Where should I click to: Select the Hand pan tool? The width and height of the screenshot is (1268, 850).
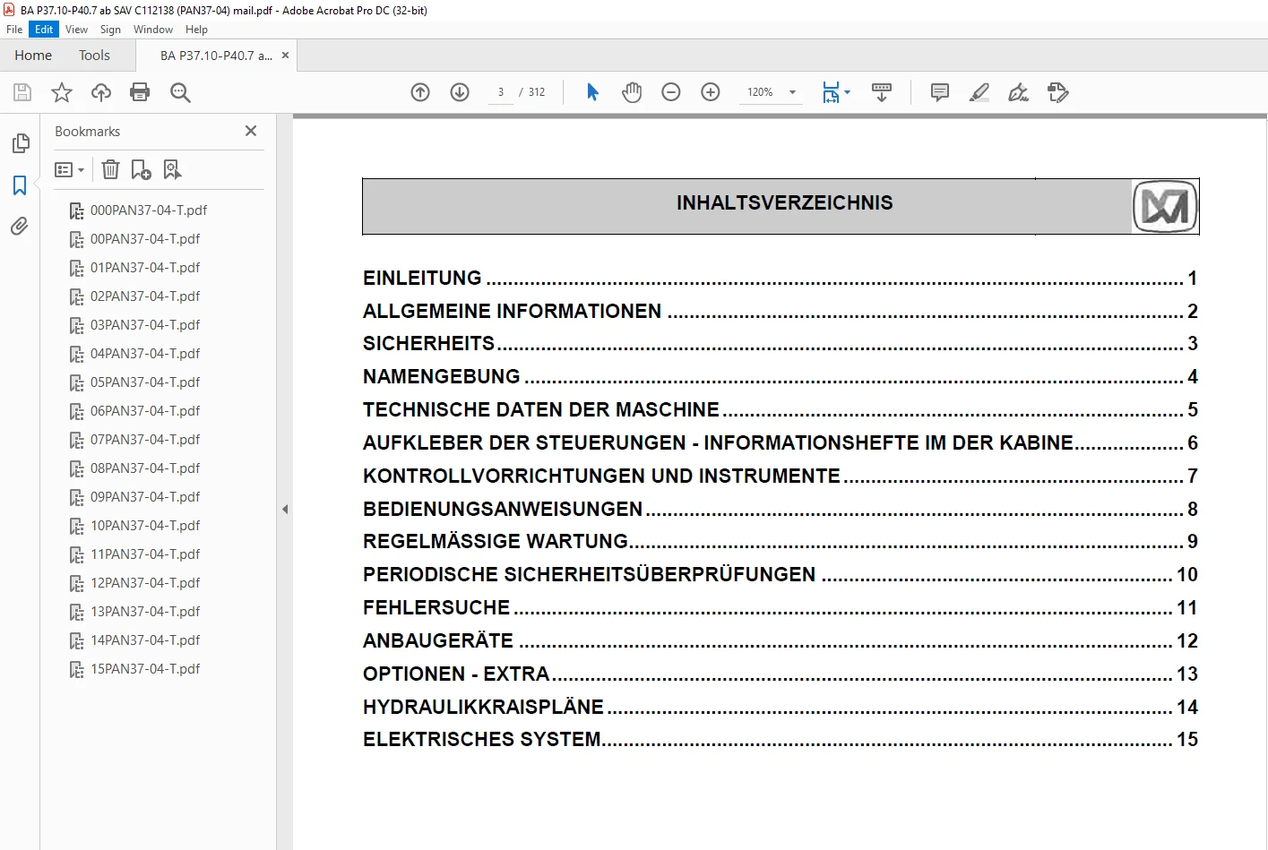click(632, 92)
